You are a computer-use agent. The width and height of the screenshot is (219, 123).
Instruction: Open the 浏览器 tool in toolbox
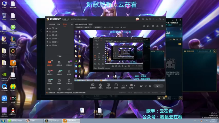pos(69,72)
